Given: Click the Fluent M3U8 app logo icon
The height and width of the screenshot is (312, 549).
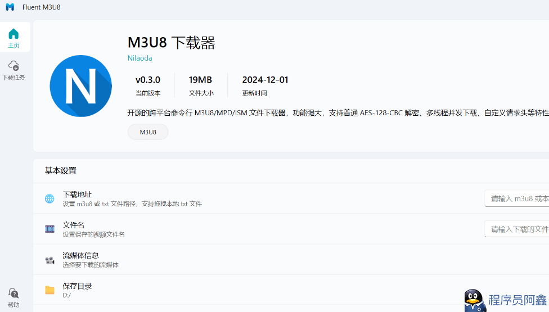Looking at the screenshot, I should coord(10,7).
